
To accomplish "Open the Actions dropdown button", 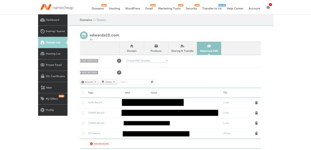I will click(89, 82).
